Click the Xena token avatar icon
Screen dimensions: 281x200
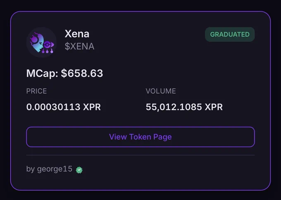41,42
